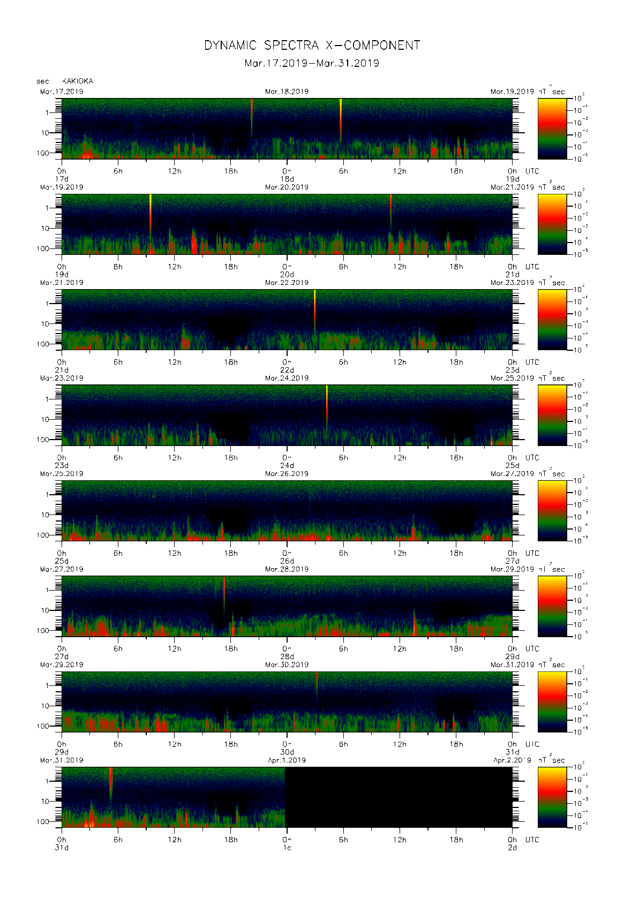
Task: Click the spike near 3h on Mar.22
Action: coord(314,312)
